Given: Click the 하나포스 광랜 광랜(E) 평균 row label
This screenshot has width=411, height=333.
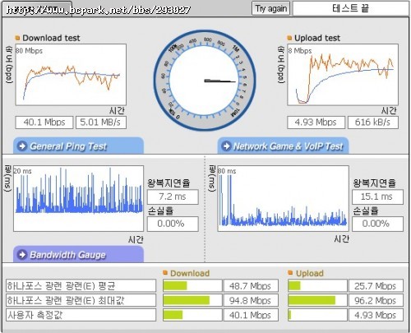Looking at the screenshot, I should tap(81, 286).
